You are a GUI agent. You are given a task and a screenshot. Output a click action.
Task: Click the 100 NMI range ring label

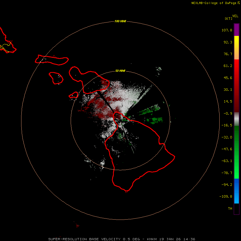point(120,21)
